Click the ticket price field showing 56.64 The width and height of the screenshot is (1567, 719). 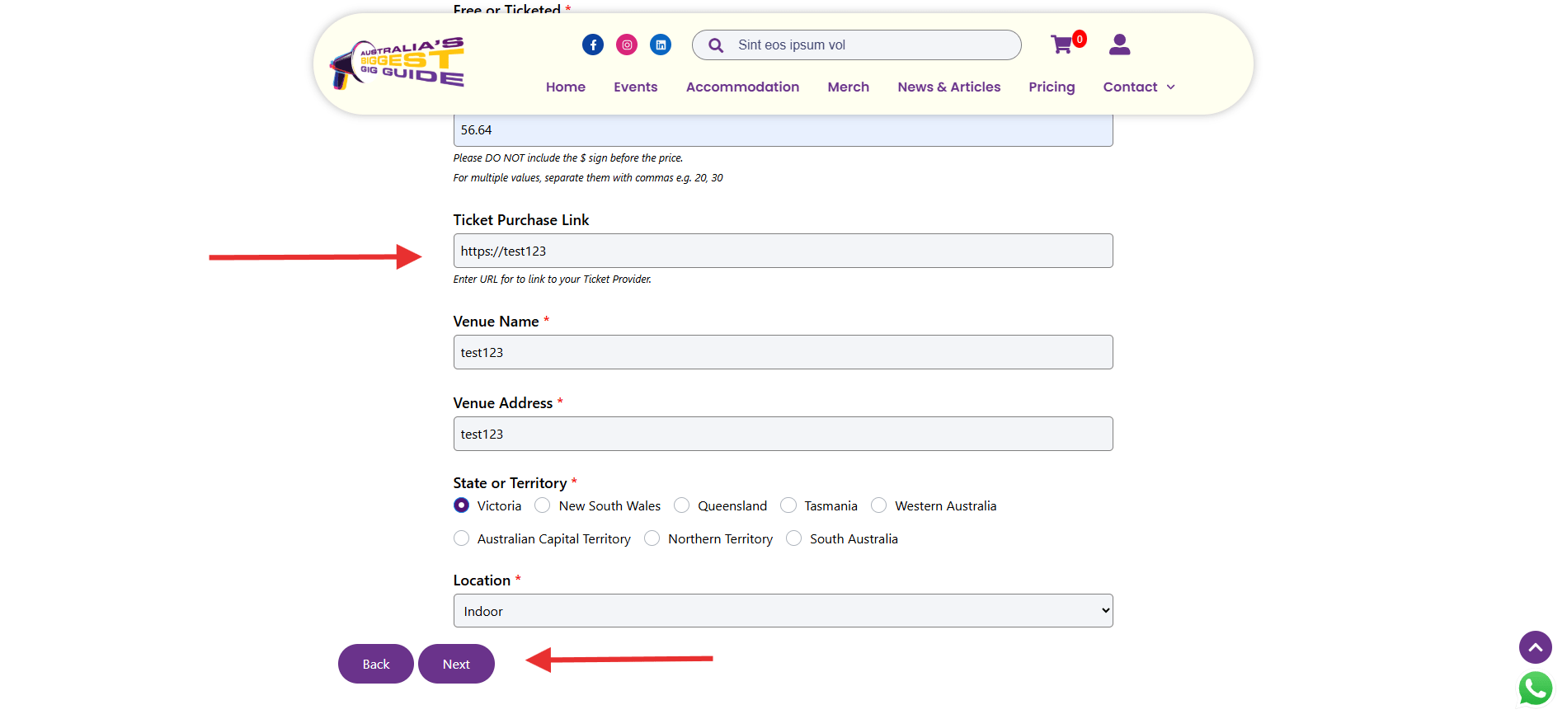(x=783, y=130)
